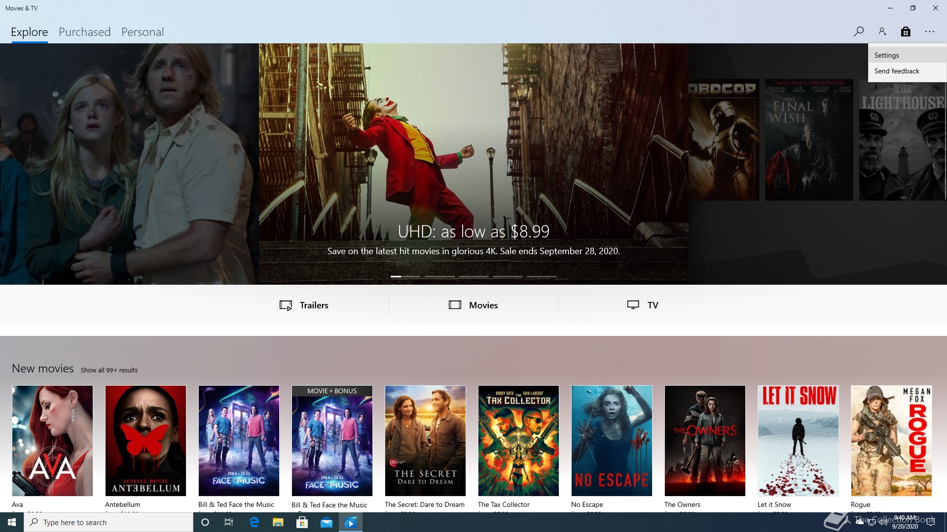Image resolution: width=947 pixels, height=532 pixels.
Task: Open the Movies section
Action: (473, 305)
